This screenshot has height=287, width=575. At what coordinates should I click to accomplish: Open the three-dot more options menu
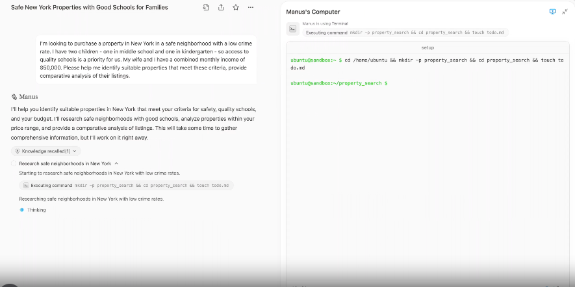[251, 7]
